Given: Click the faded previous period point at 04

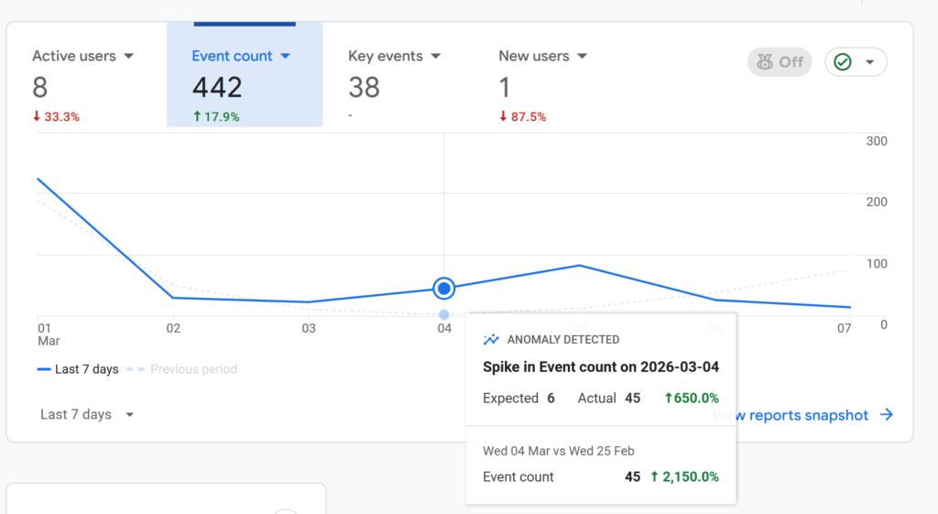Looking at the screenshot, I should click(444, 314).
